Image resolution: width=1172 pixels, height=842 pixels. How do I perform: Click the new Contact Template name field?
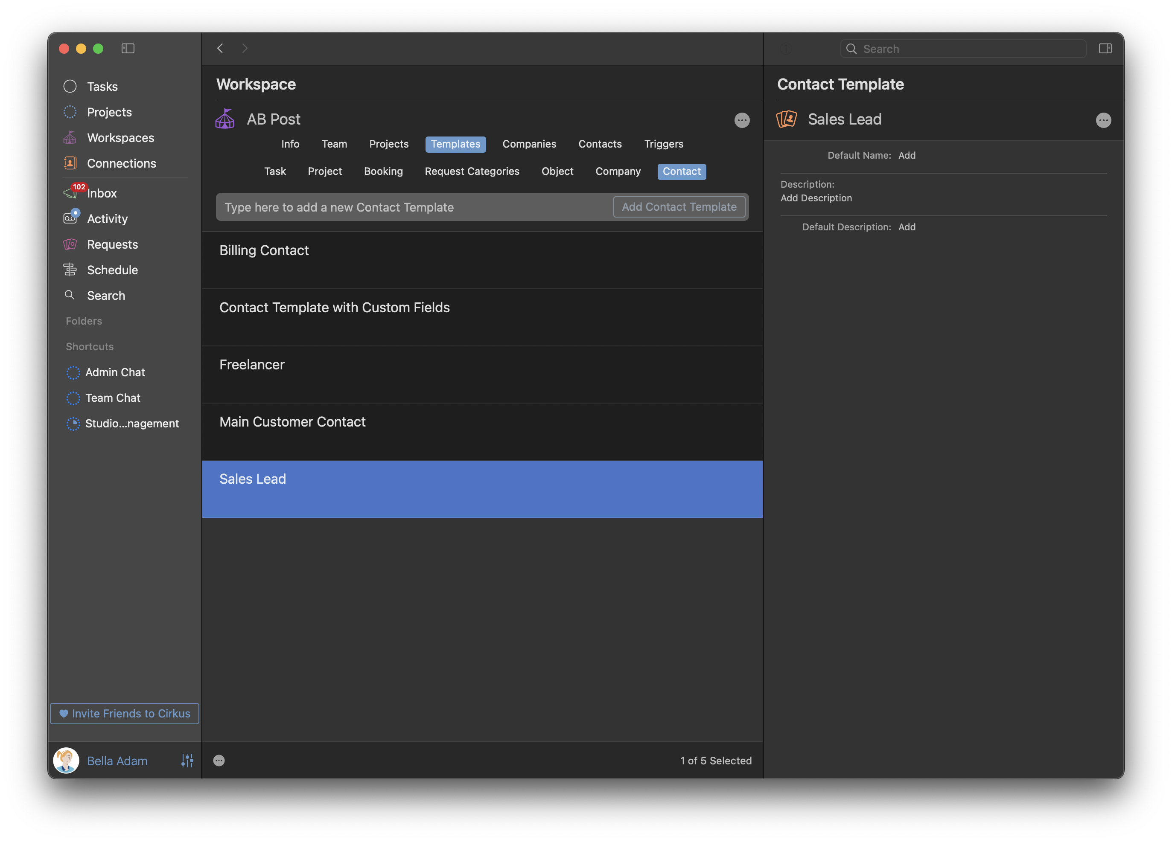click(414, 207)
